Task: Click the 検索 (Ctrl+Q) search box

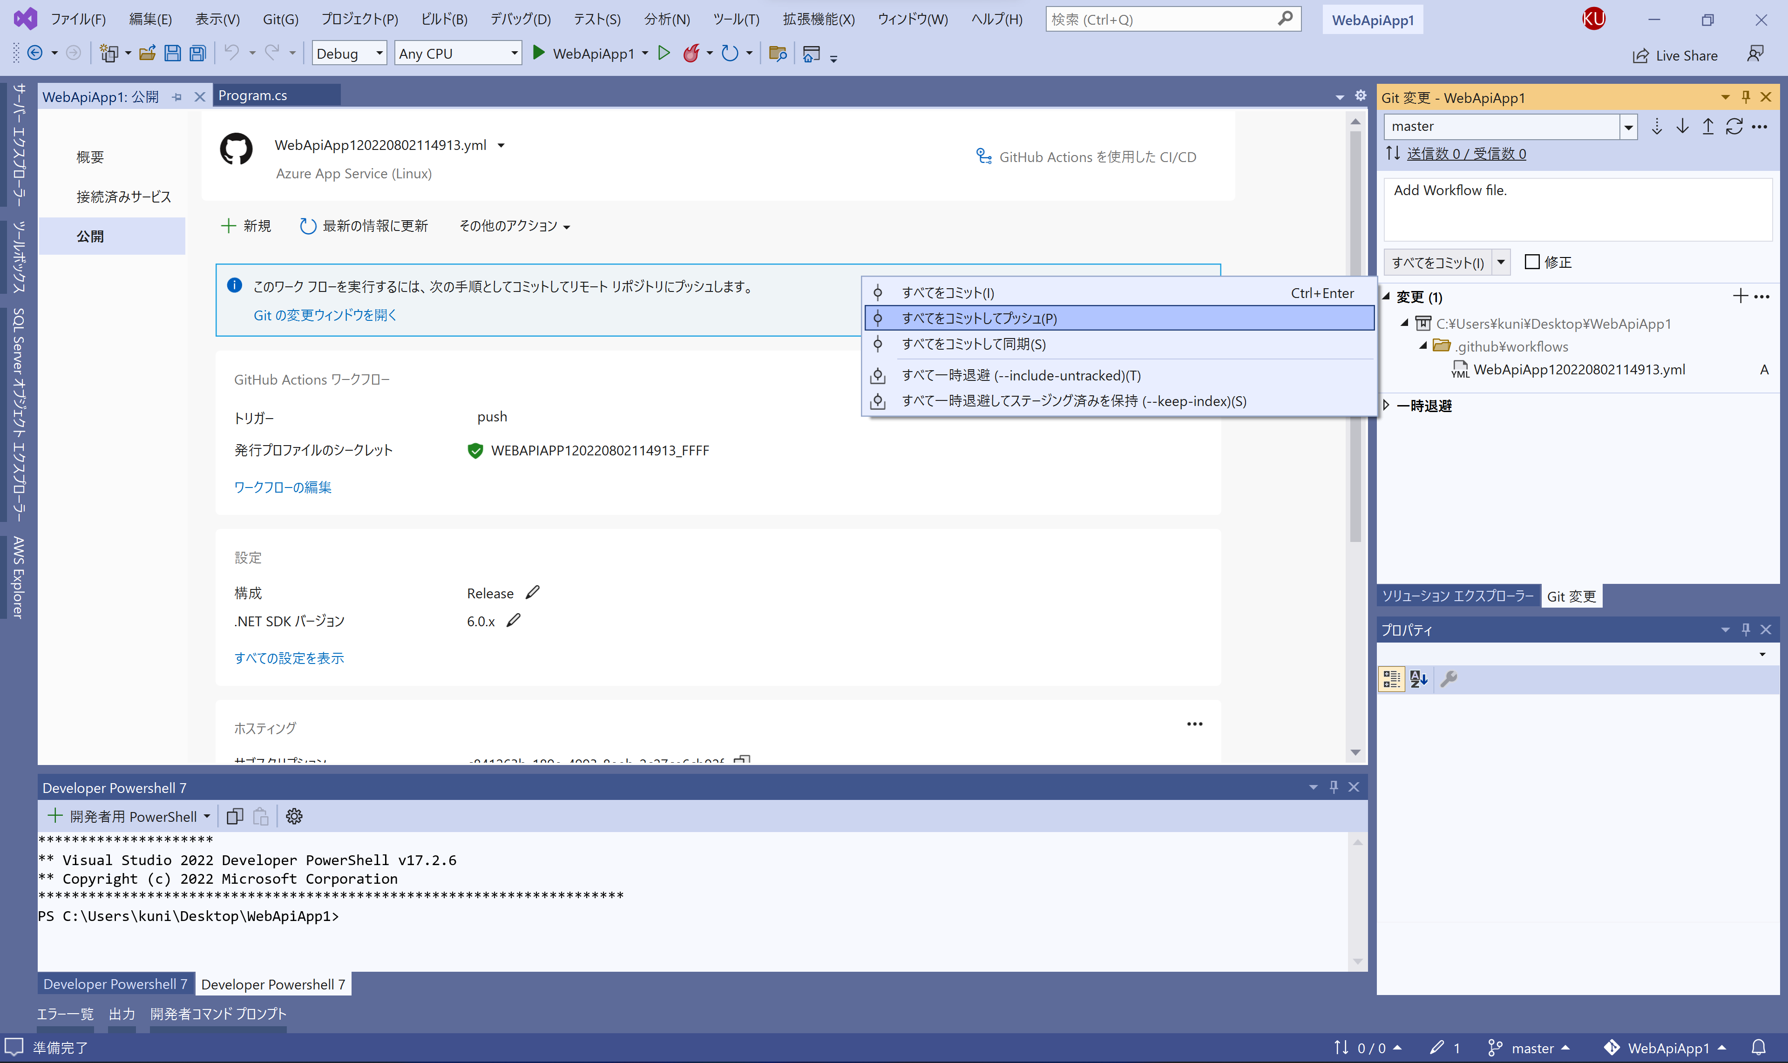Action: pyautogui.click(x=1172, y=20)
